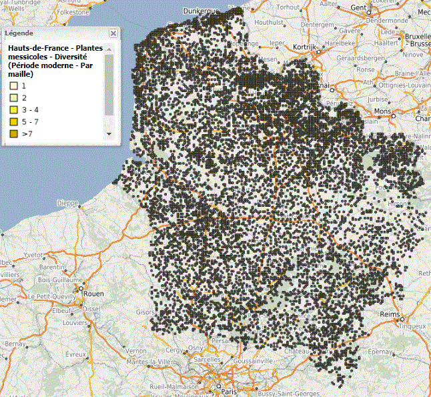Click the Paris city marker
This screenshot has height=397, width=431.
pyautogui.click(x=218, y=386)
